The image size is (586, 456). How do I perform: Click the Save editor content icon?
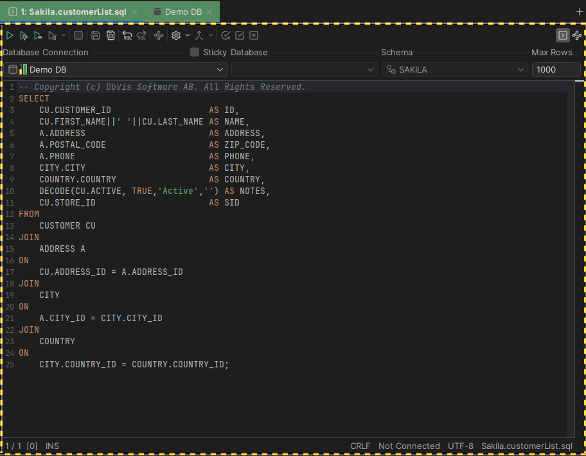pyautogui.click(x=95, y=35)
